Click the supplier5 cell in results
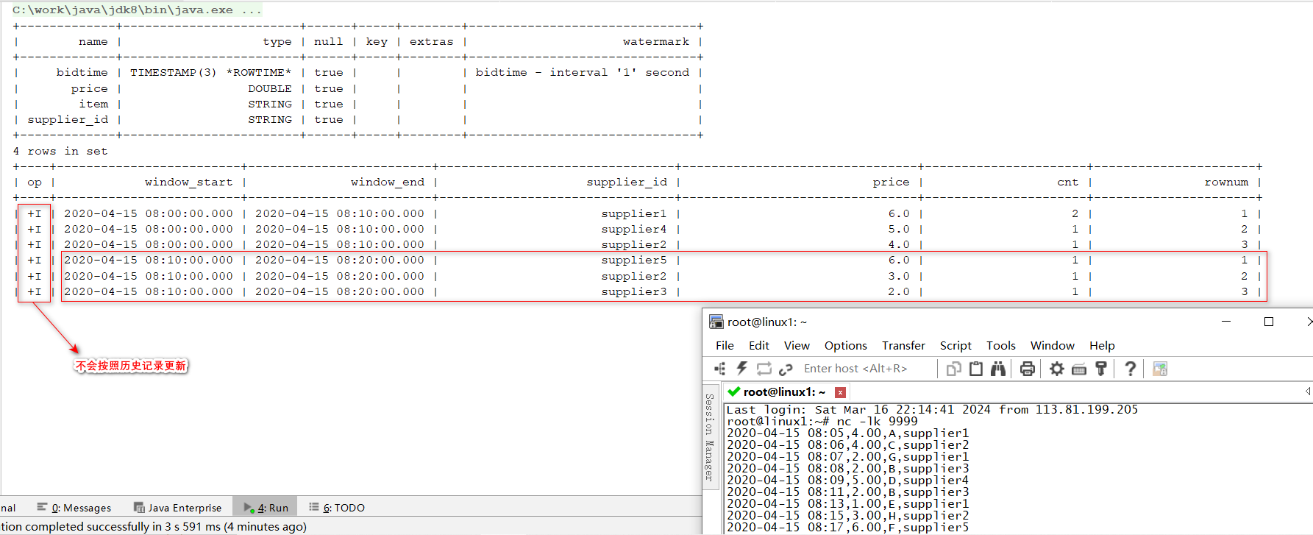The height and width of the screenshot is (535, 1313). pyautogui.click(x=634, y=261)
